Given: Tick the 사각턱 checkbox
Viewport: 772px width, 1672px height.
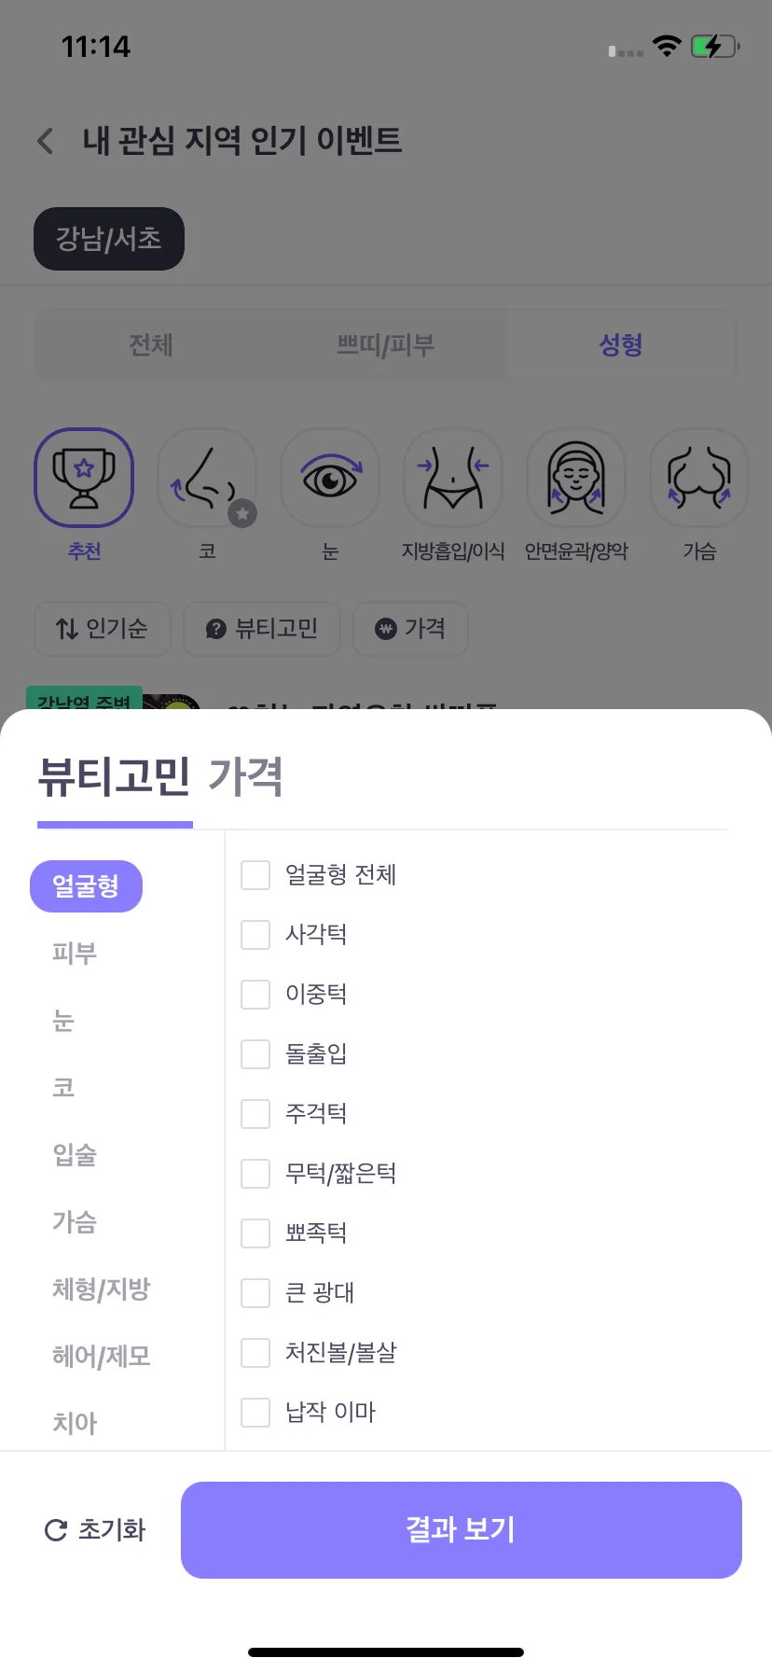Looking at the screenshot, I should point(255,935).
